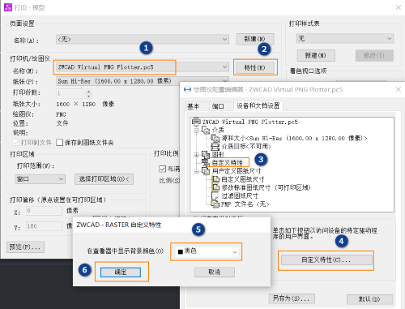The height and width of the screenshot is (309, 405).
Task: Click the 特性(R) properties button
Action: pos(255,67)
